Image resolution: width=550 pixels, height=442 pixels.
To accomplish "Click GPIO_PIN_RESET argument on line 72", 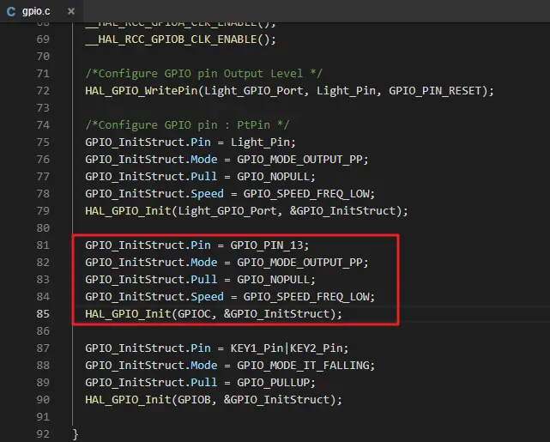I will coord(435,91).
